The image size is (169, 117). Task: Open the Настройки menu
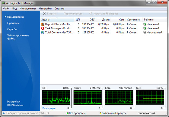pos(45,8)
